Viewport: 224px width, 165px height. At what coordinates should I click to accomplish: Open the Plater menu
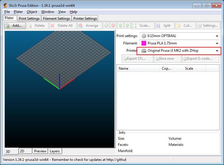pyautogui.click(x=18, y=12)
